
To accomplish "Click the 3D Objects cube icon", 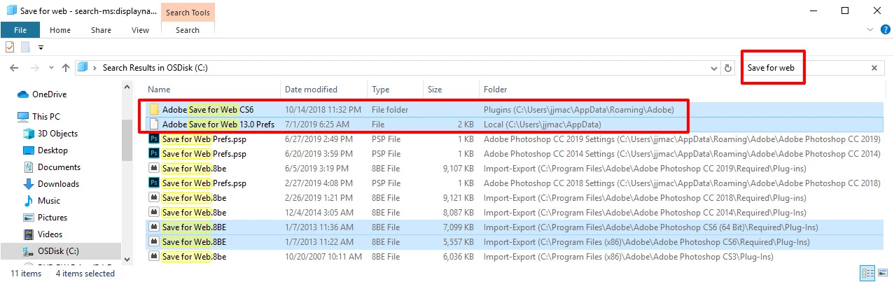I will pos(29,134).
